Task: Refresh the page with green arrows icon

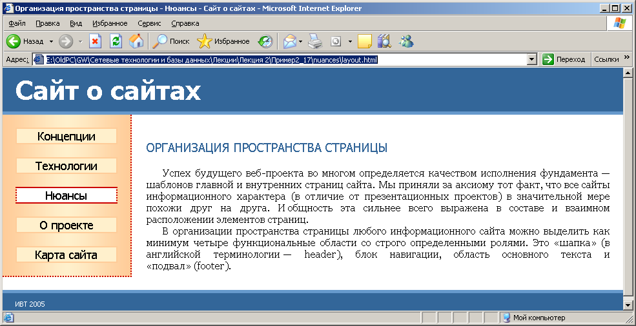Action: tap(116, 41)
